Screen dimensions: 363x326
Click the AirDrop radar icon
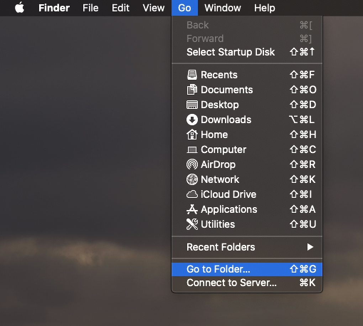point(192,164)
